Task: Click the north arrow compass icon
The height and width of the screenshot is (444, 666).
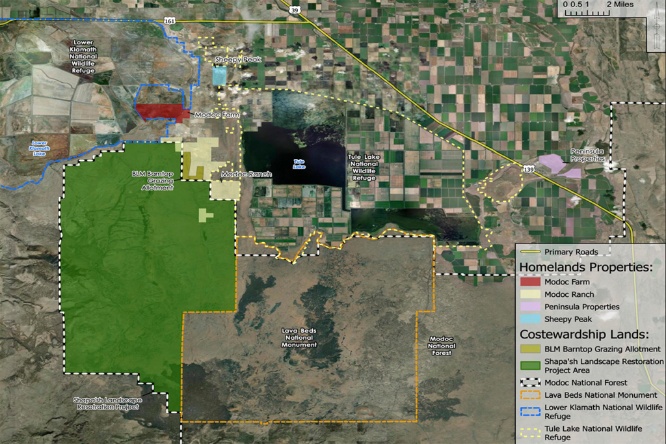Action: pyautogui.click(x=657, y=28)
